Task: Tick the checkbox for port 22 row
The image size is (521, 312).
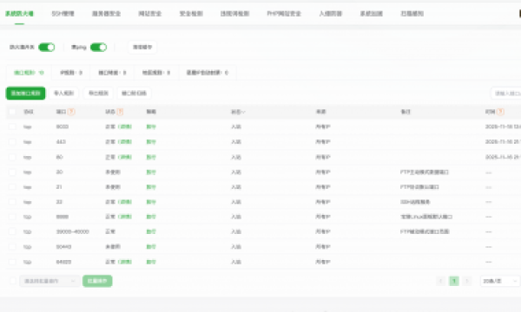Action: tap(12, 202)
